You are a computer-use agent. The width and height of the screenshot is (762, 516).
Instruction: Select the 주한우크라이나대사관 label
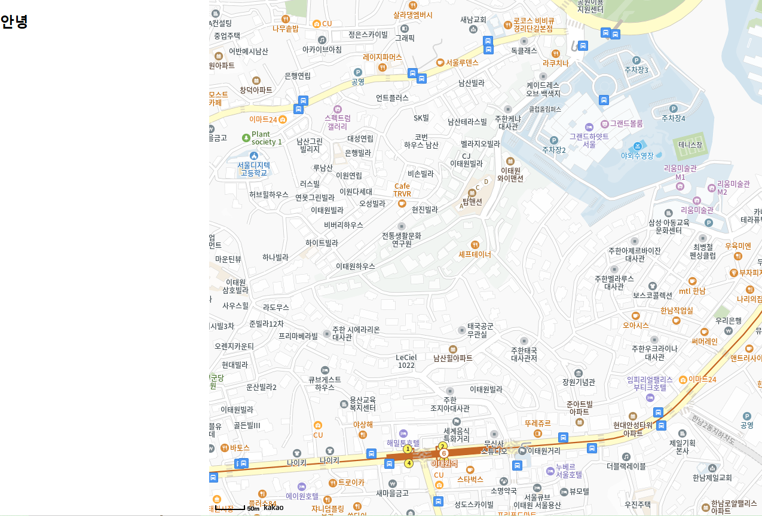pyautogui.click(x=654, y=353)
